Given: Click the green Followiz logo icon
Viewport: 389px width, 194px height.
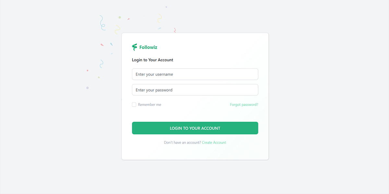Looking at the screenshot, I should coord(135,47).
